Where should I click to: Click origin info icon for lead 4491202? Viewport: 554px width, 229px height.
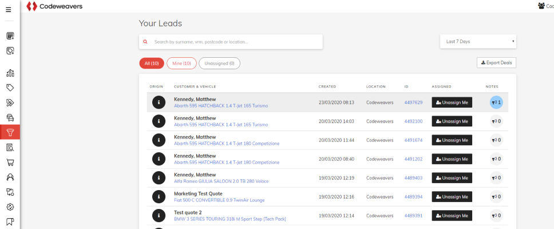click(159, 159)
